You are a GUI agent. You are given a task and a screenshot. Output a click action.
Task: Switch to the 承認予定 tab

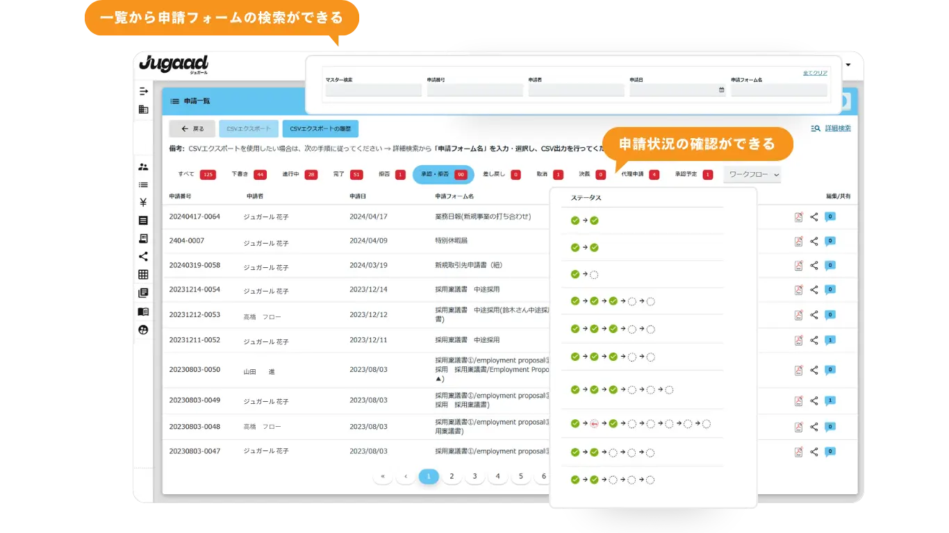click(693, 174)
